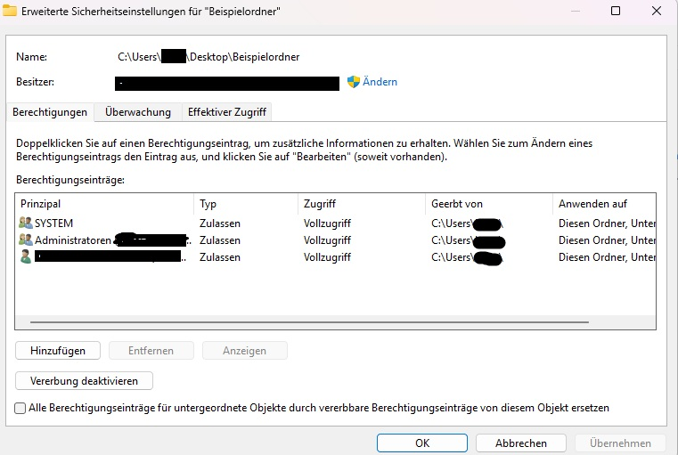Click 'Diesen Ordner, Unter' in SYSTEM row
Screen dimensions: 678x455
click(x=607, y=223)
